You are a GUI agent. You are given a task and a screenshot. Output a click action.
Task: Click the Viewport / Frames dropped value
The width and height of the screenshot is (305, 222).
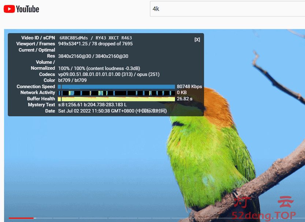(x=95, y=44)
